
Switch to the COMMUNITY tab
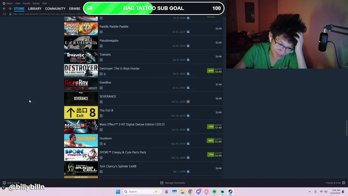point(55,9)
